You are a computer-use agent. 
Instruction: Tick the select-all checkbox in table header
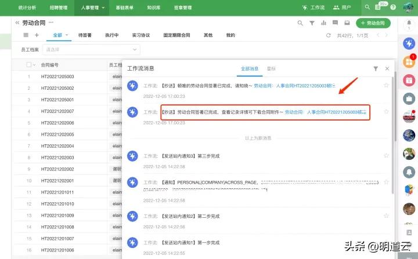(x=29, y=65)
